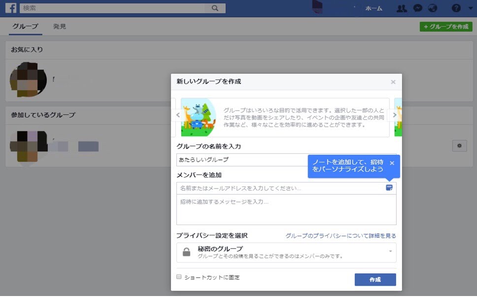Click the 作成 button
477x298 pixels.
pos(375,279)
